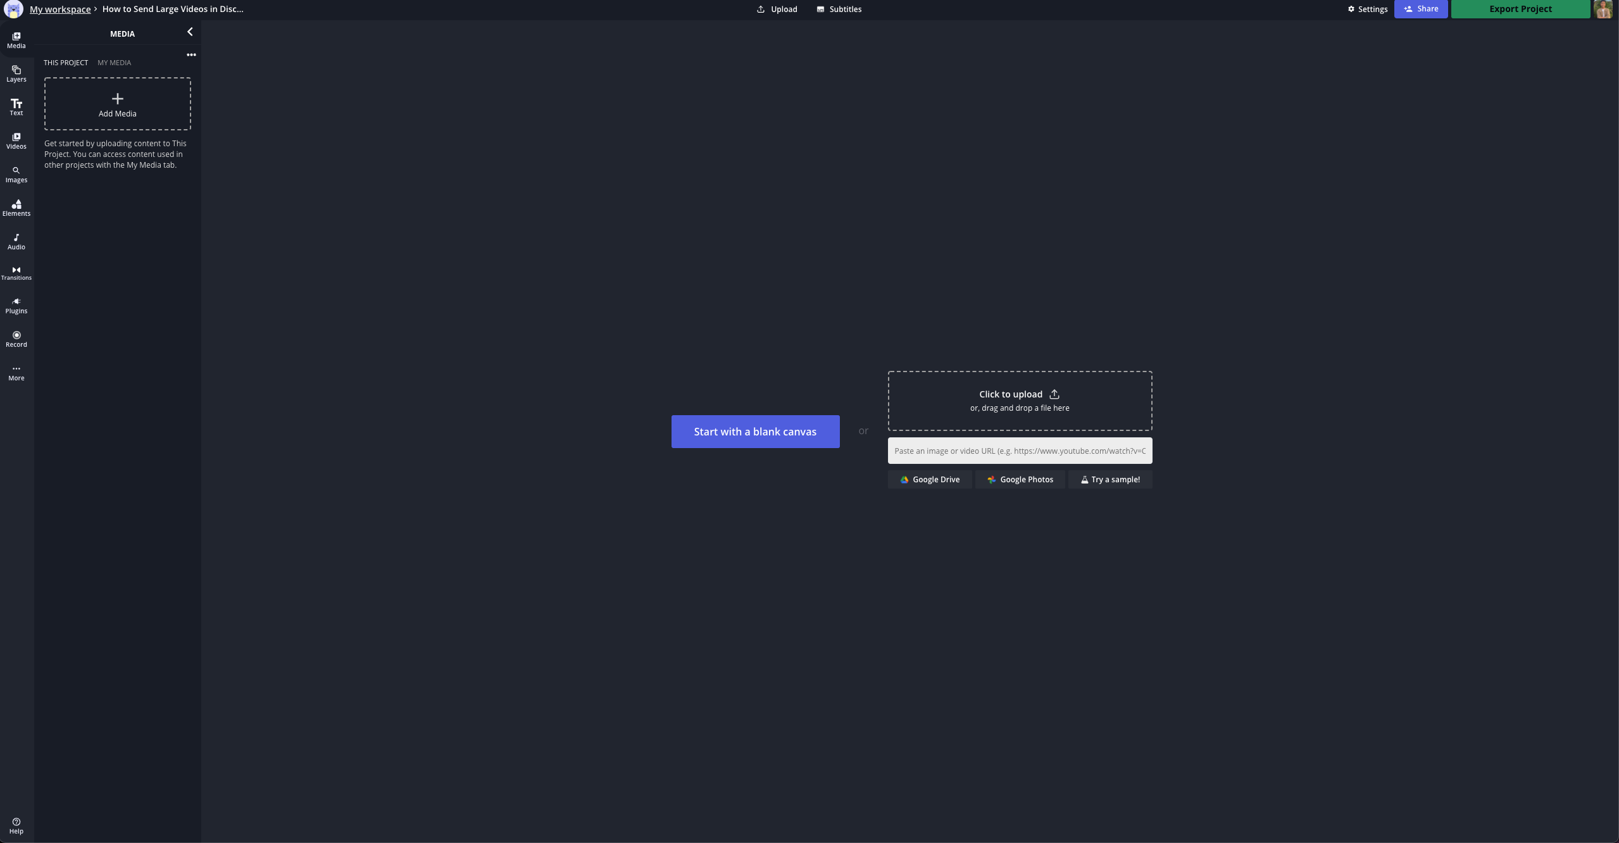Open the Videos sidebar panel
Screen dimensions: 1619x843
(16, 140)
